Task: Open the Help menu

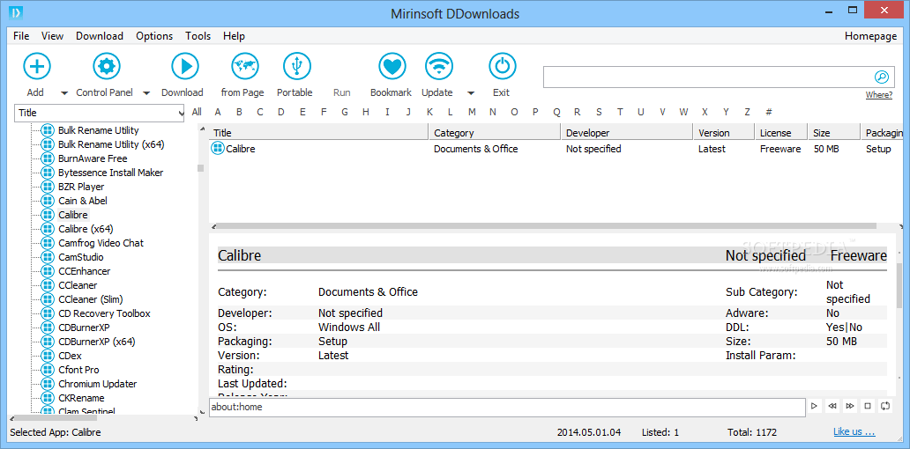Action: coord(234,36)
